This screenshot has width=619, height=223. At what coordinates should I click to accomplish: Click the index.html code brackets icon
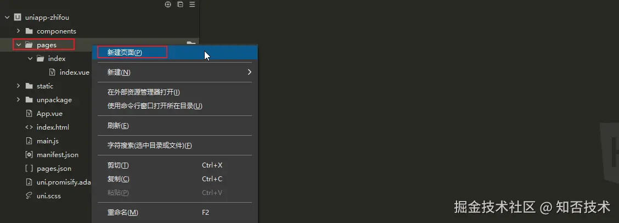tap(29, 127)
